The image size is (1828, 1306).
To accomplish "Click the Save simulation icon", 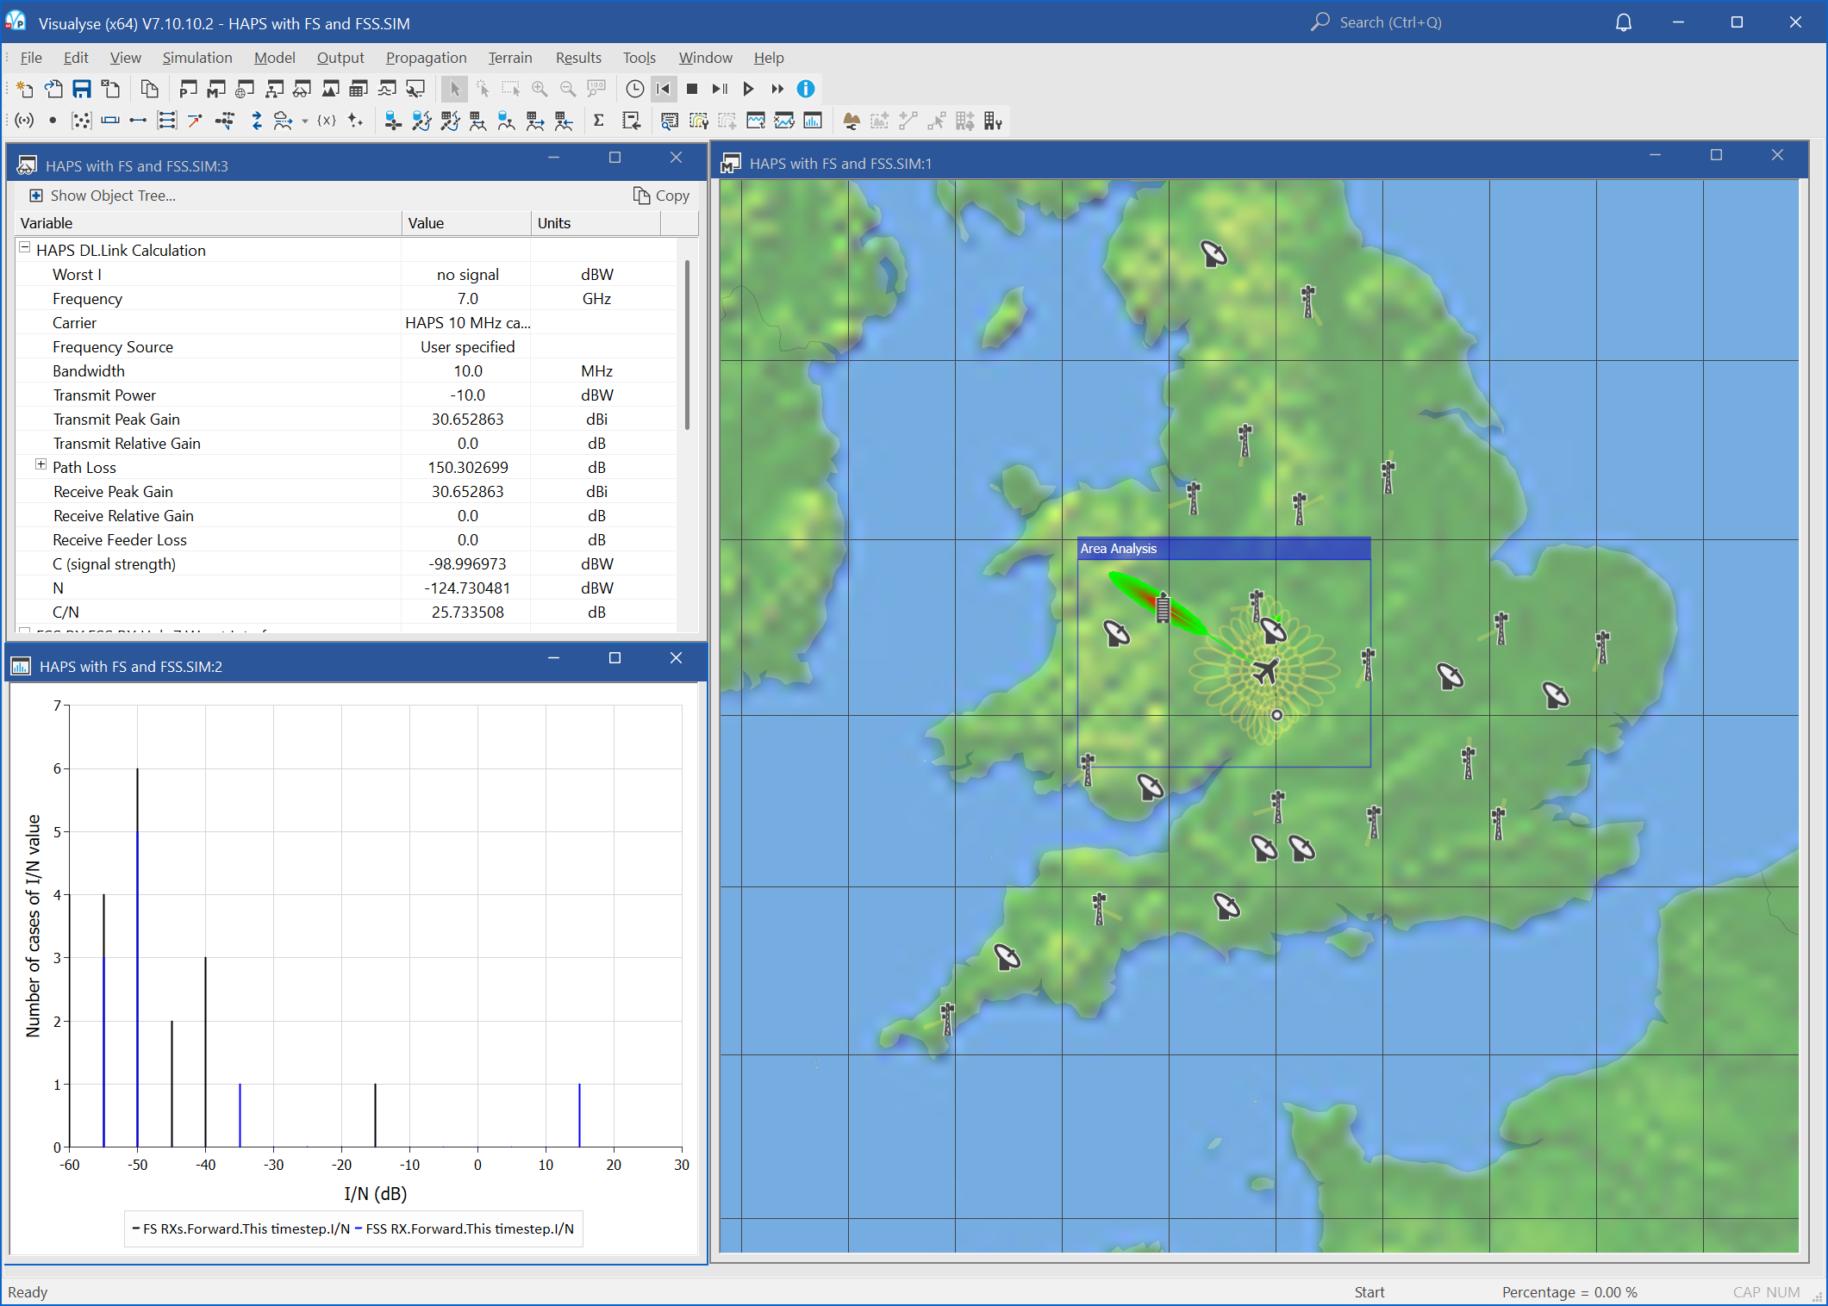I will pos(82,89).
